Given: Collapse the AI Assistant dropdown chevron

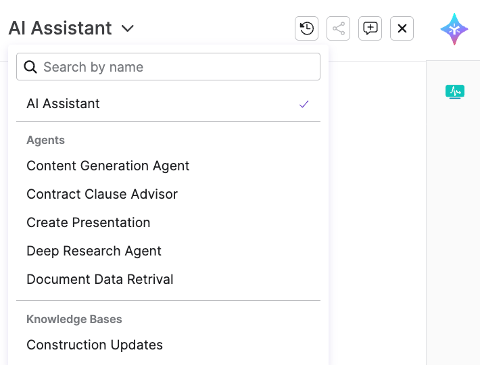Looking at the screenshot, I should (128, 28).
